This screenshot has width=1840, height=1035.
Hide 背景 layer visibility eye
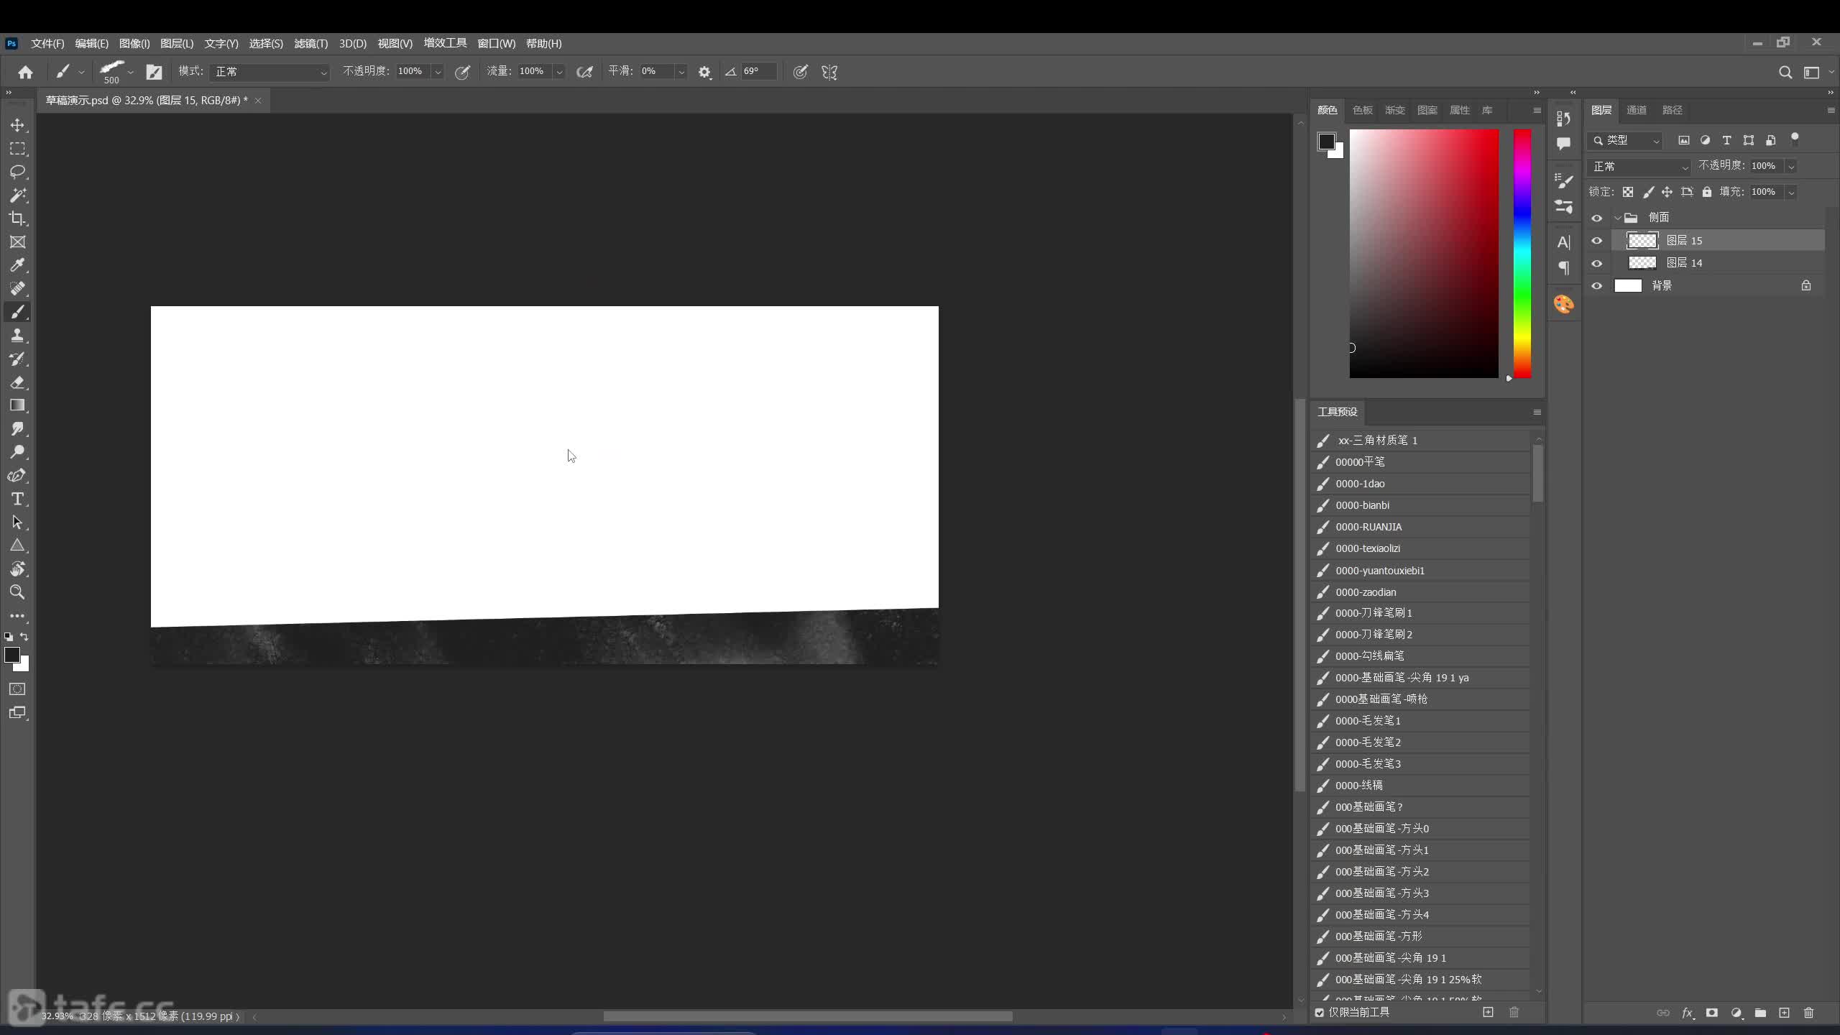coord(1596,286)
